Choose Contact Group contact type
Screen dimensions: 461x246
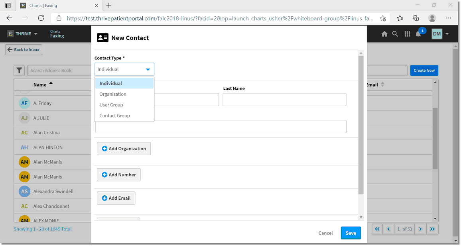pos(124,116)
